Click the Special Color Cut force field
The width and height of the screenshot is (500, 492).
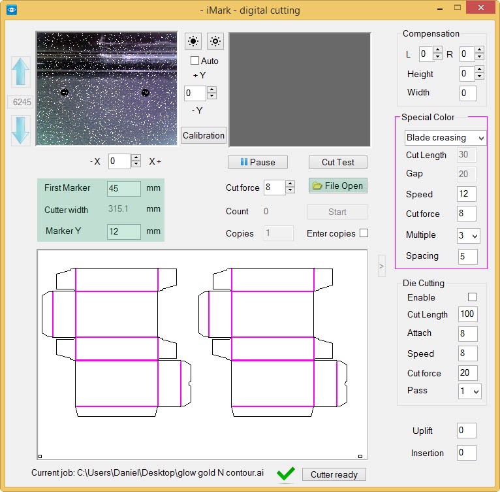click(x=467, y=214)
